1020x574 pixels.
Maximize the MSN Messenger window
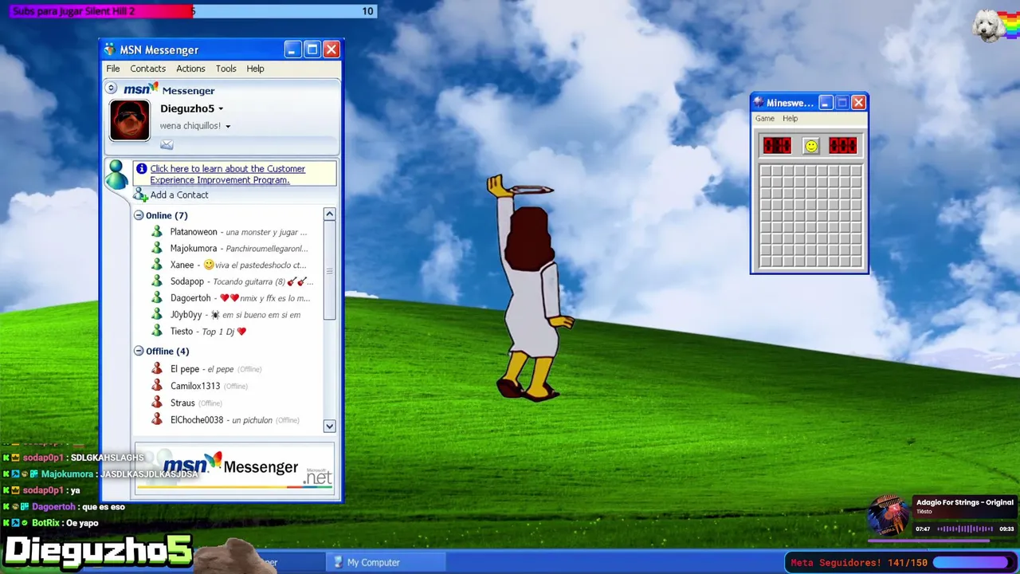point(312,49)
